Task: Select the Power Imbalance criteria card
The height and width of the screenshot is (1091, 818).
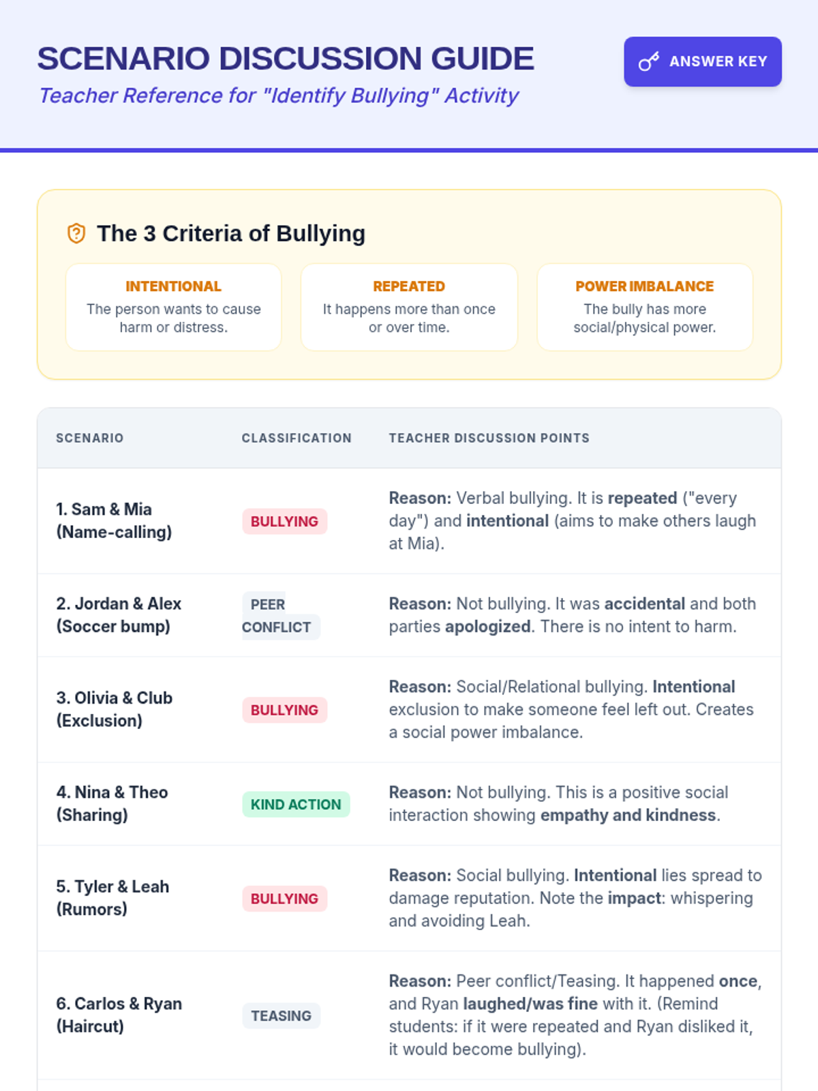Action: point(645,307)
